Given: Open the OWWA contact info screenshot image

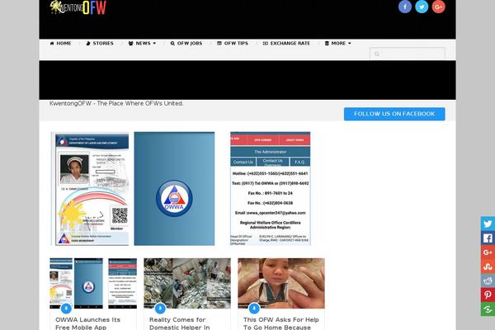Looking at the screenshot, I should click(271, 189).
